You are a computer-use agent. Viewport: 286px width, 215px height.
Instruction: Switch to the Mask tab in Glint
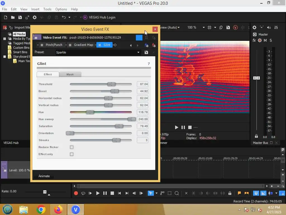(70, 74)
